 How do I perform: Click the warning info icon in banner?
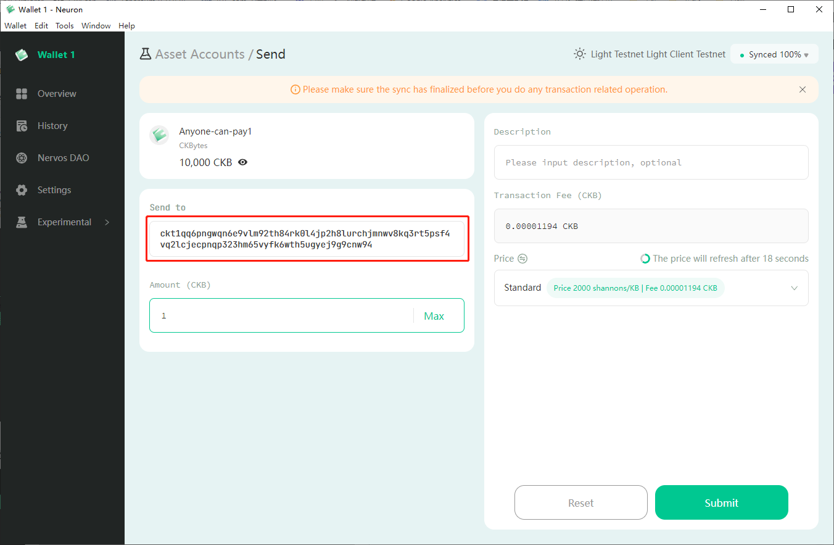point(295,89)
